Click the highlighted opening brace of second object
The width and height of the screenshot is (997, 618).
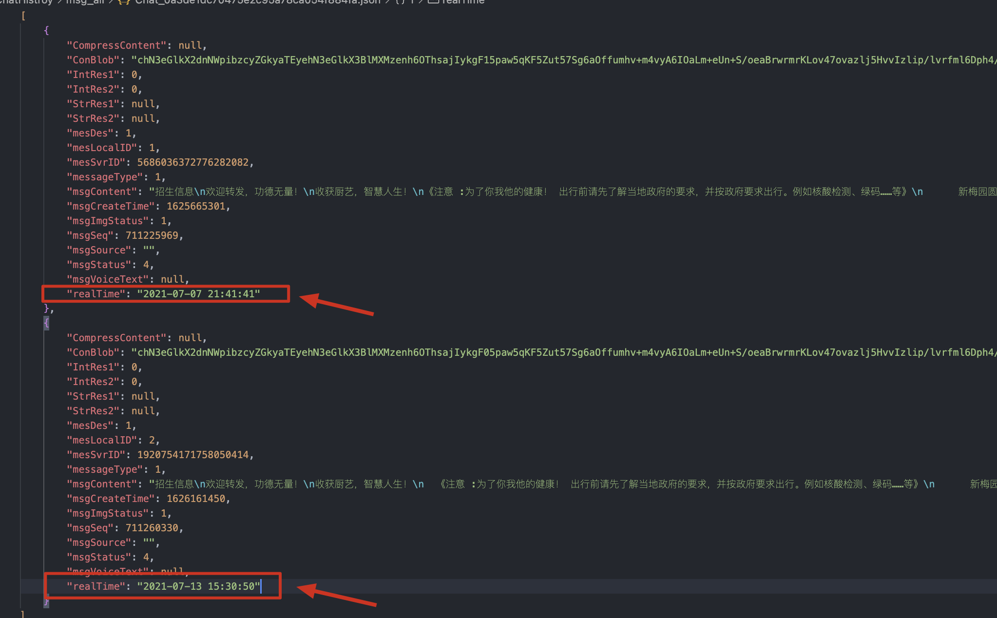point(46,323)
